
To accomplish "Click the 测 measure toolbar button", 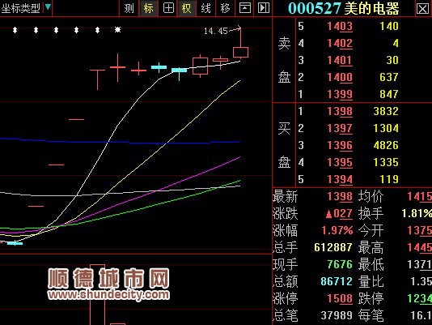I will pos(129,8).
